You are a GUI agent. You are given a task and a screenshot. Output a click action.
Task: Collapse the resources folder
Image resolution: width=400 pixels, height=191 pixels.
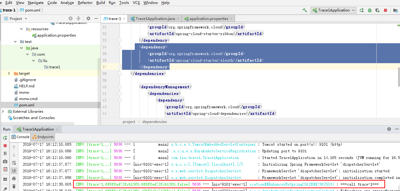(x=21, y=29)
